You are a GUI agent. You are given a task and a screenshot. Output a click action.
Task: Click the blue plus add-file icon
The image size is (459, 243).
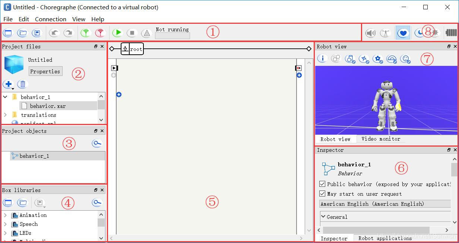pos(8,84)
